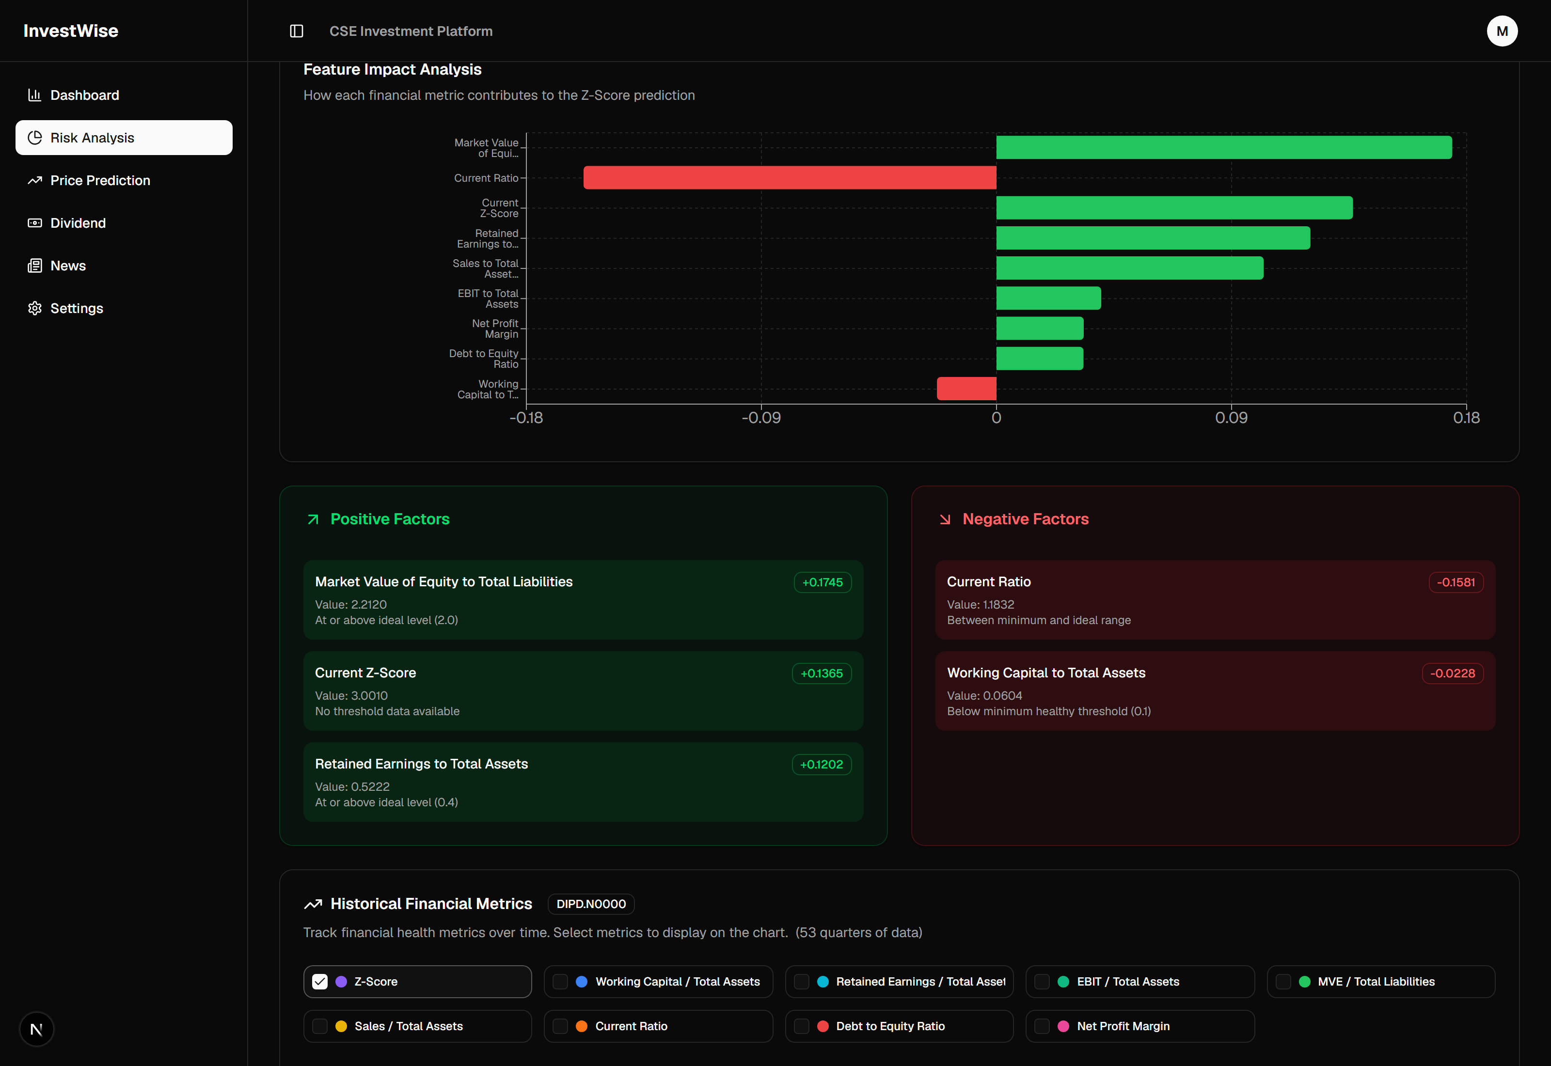This screenshot has height=1066, width=1551.
Task: Click the Settings gear icon
Action: [x=35, y=308]
